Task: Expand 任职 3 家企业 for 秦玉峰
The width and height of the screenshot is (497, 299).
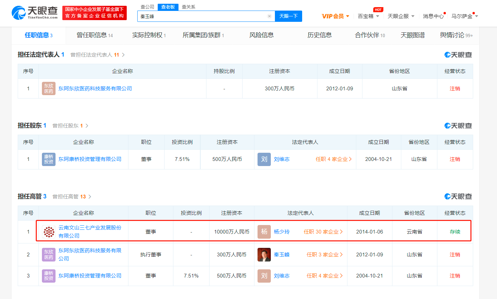Action: (324, 255)
